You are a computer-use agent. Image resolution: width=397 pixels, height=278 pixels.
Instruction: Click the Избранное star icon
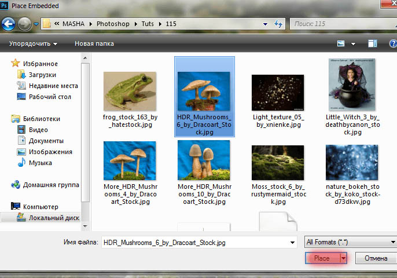(x=16, y=63)
